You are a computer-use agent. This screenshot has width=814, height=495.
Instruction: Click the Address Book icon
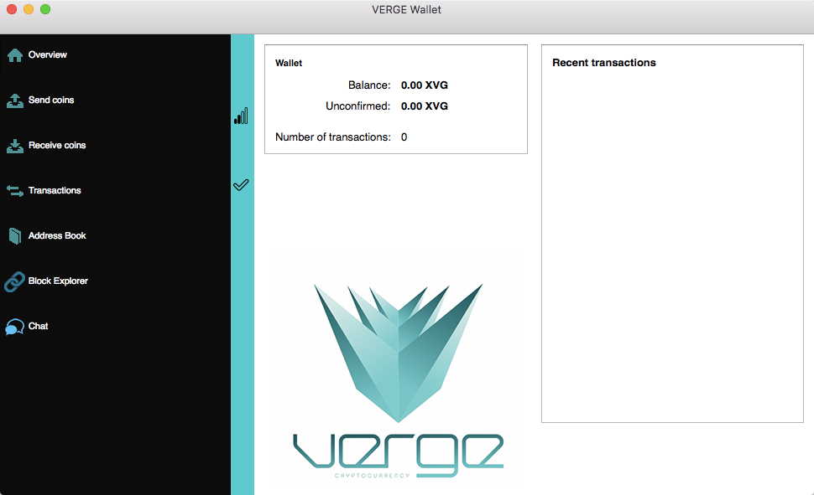coord(14,236)
